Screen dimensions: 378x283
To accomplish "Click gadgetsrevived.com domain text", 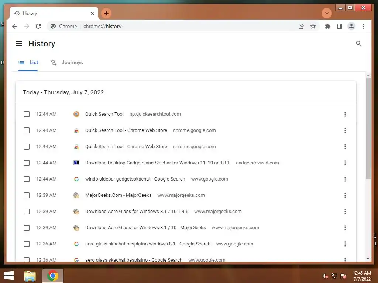I will 257,163.
